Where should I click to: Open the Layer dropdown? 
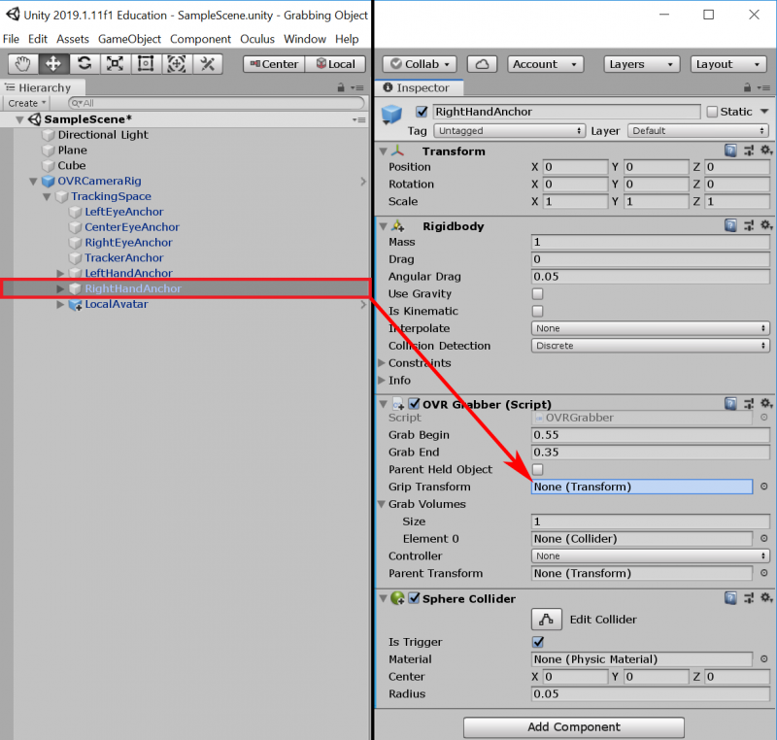click(698, 131)
